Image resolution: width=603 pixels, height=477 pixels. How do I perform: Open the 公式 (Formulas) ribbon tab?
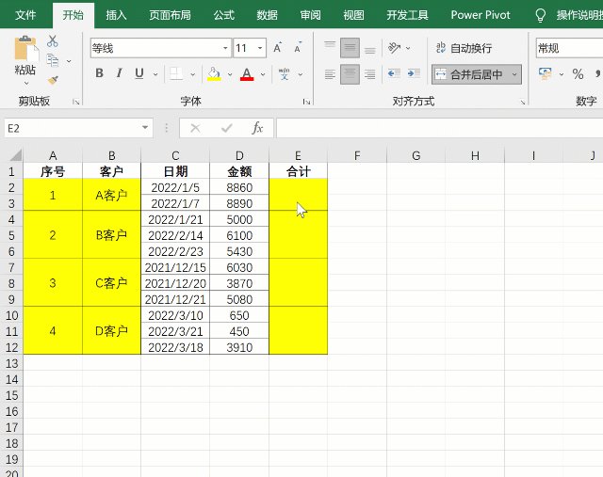(x=223, y=15)
